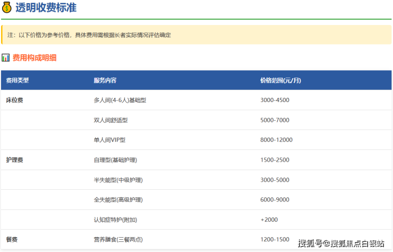Click the 8000-12000 price cell
Viewport: 393px width, 252px height.
pyautogui.click(x=276, y=140)
